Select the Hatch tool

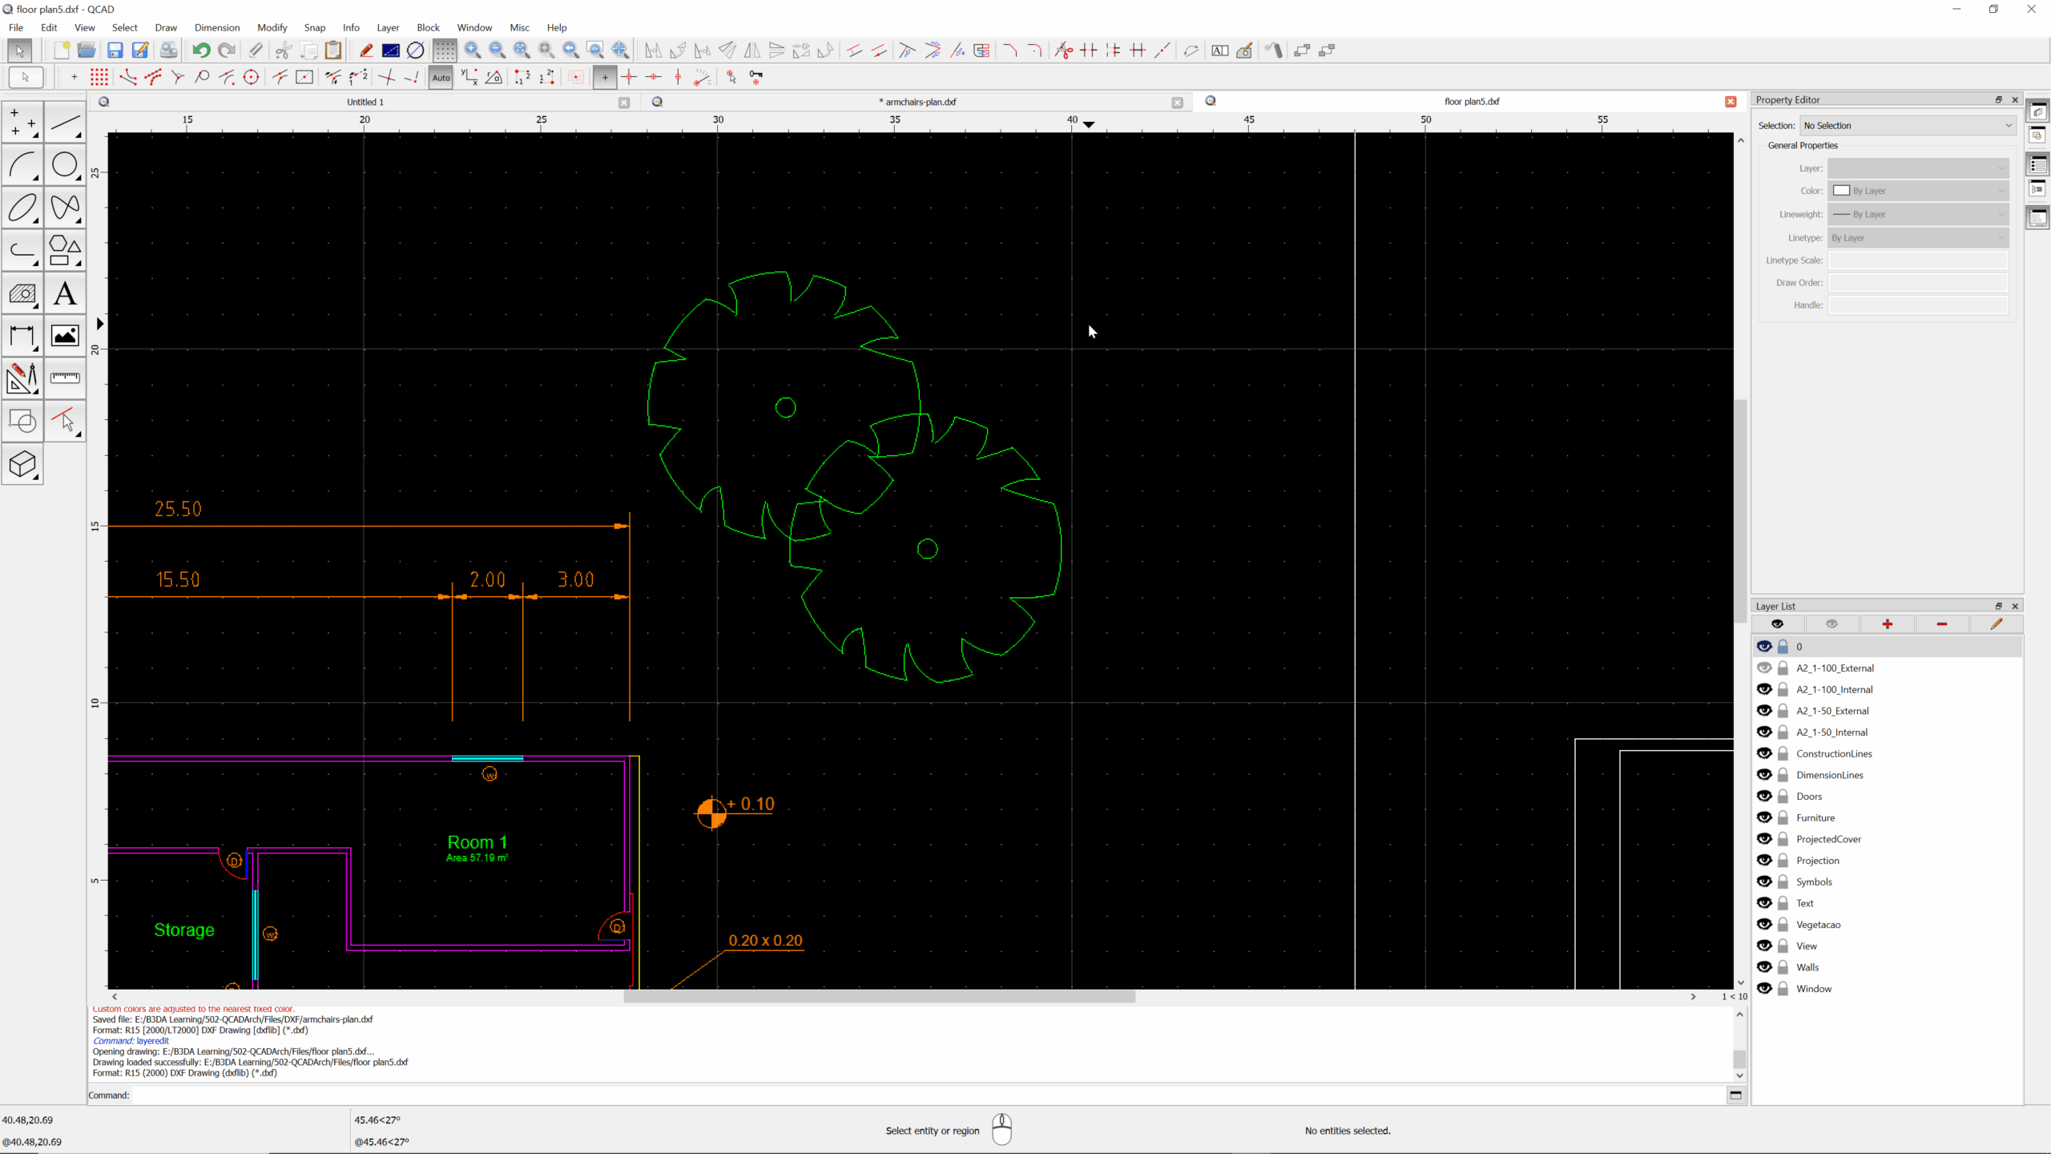(22, 293)
